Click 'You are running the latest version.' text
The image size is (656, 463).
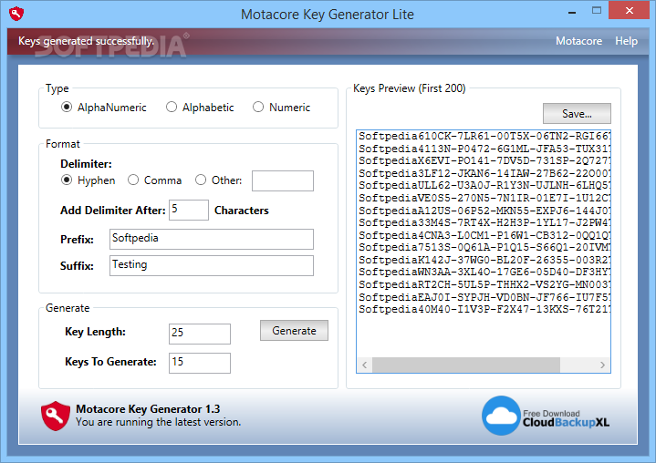click(158, 422)
